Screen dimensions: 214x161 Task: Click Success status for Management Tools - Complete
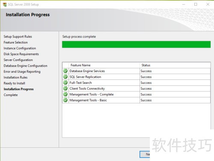[146, 94]
